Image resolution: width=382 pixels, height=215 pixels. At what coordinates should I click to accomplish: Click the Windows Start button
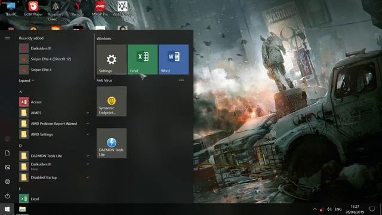[x=7, y=209]
